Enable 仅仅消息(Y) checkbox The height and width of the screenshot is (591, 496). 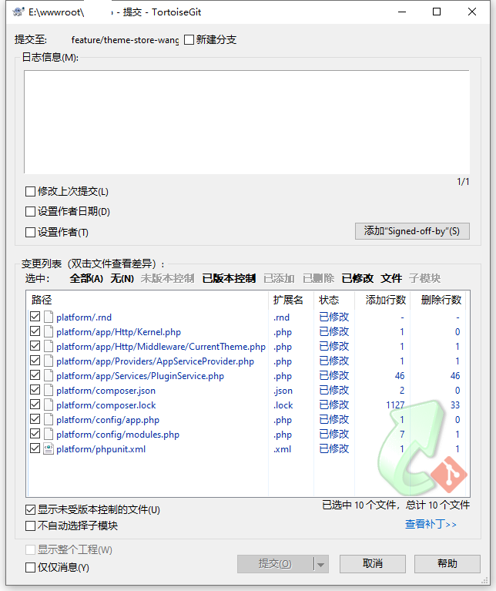[30, 567]
